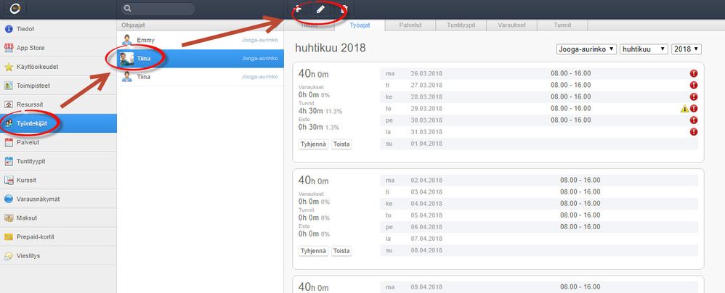Click the red error icon on 26.03.2018 row
Viewport: 725px width, 293px height.
[694, 73]
